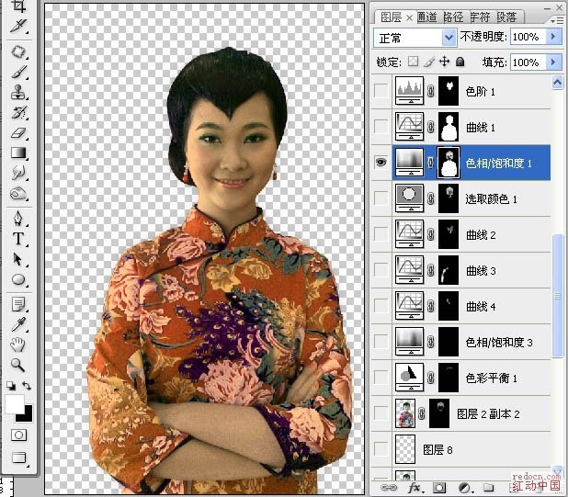Click the background color swatch
568x497 pixels.
28,417
